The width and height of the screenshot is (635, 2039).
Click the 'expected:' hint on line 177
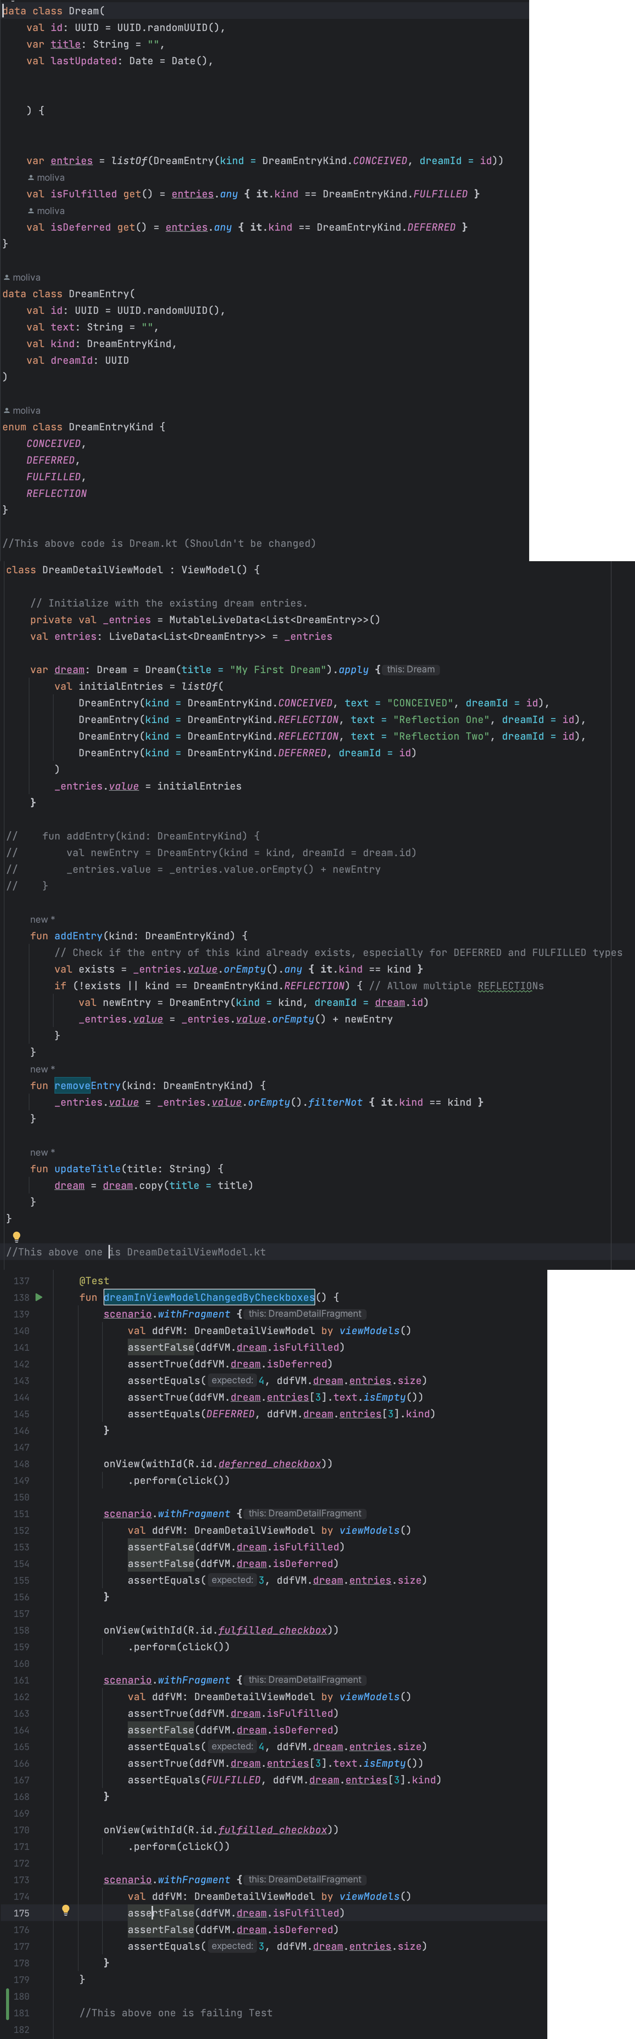point(232,1946)
